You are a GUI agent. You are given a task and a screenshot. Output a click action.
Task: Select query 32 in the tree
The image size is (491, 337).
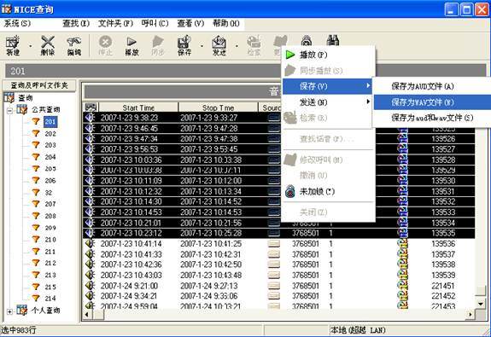click(x=49, y=193)
